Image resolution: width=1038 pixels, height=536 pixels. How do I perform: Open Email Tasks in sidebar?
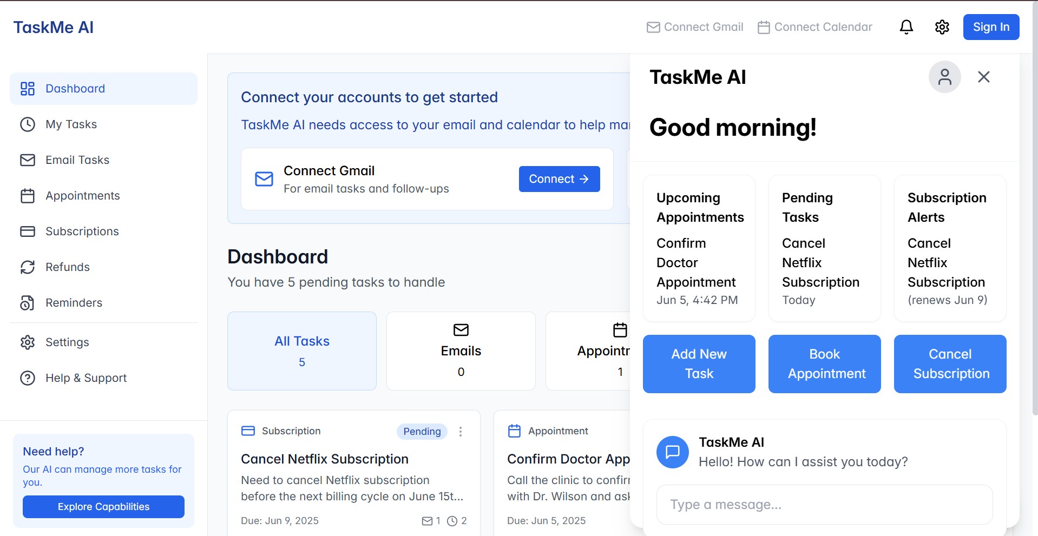click(103, 160)
